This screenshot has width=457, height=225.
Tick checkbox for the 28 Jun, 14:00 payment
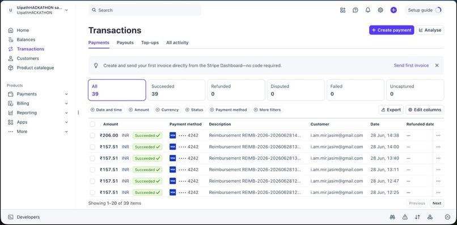point(92,147)
